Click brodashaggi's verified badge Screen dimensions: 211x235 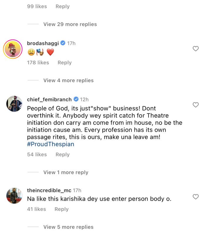tap(63, 43)
